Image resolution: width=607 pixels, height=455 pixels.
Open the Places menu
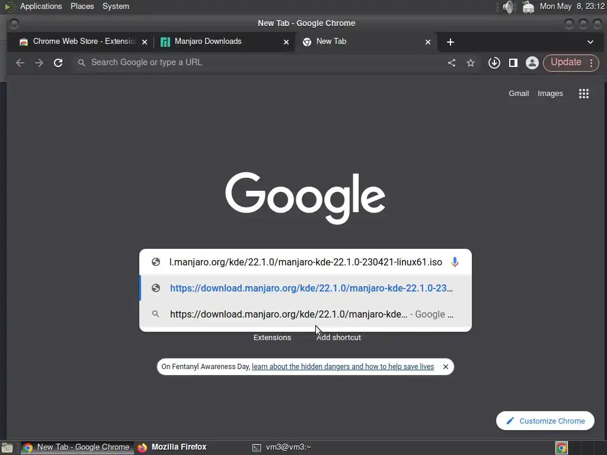click(x=82, y=6)
